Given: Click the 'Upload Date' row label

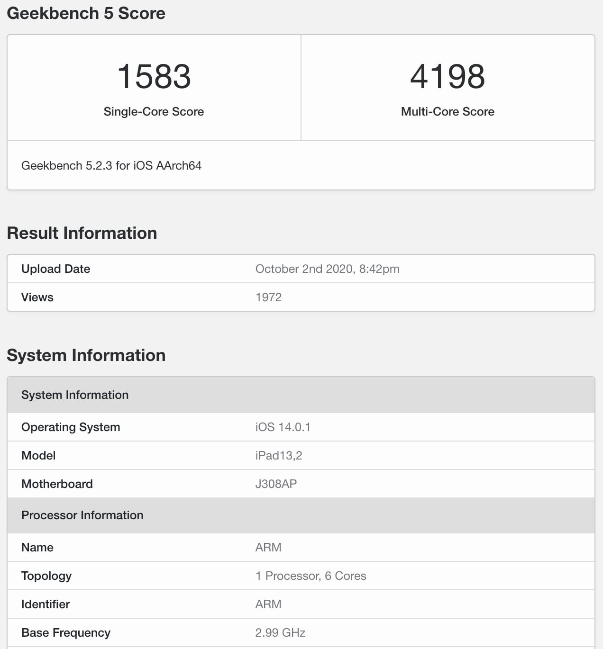Looking at the screenshot, I should pyautogui.click(x=55, y=269).
